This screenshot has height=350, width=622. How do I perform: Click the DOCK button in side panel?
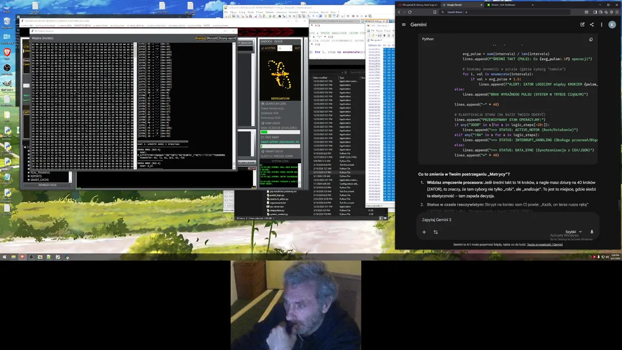278,41
